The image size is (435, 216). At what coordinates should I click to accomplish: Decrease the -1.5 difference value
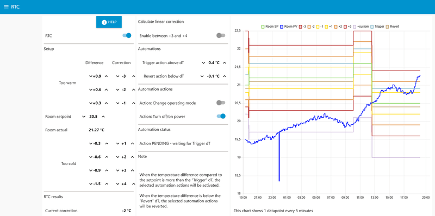point(90,184)
